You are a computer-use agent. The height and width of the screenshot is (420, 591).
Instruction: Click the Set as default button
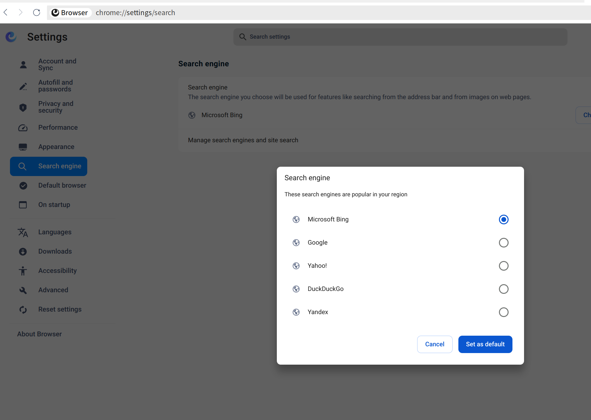pos(485,344)
